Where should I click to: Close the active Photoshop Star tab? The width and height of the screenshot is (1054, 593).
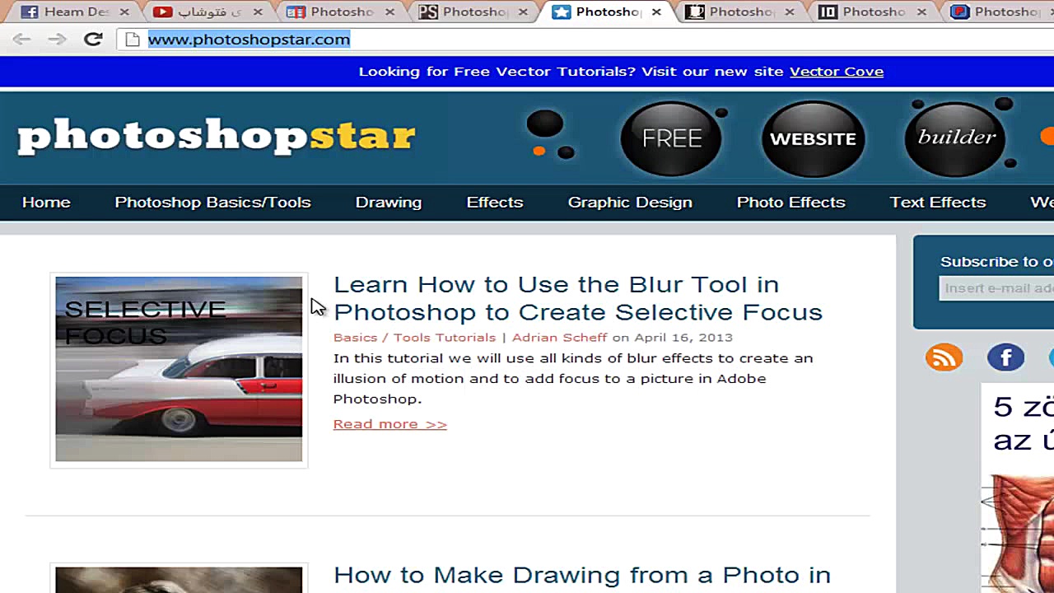click(x=656, y=12)
